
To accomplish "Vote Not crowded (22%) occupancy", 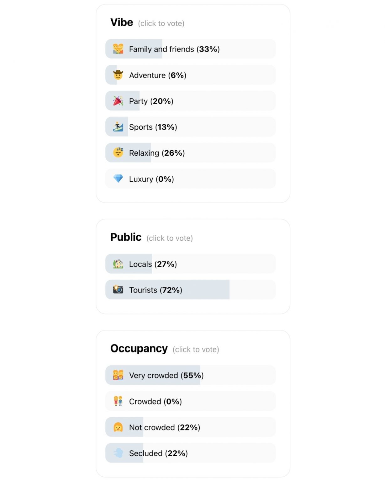I will (191, 427).
